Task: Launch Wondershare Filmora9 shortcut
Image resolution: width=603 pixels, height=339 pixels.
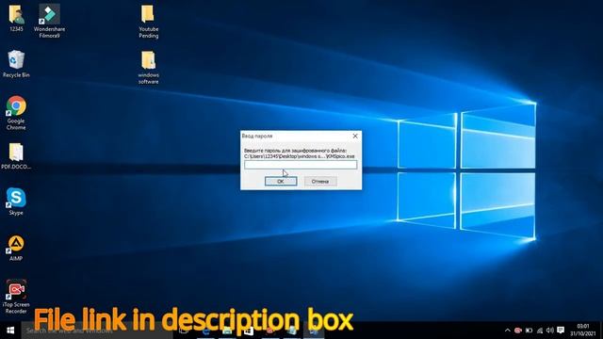Action: [x=49, y=21]
